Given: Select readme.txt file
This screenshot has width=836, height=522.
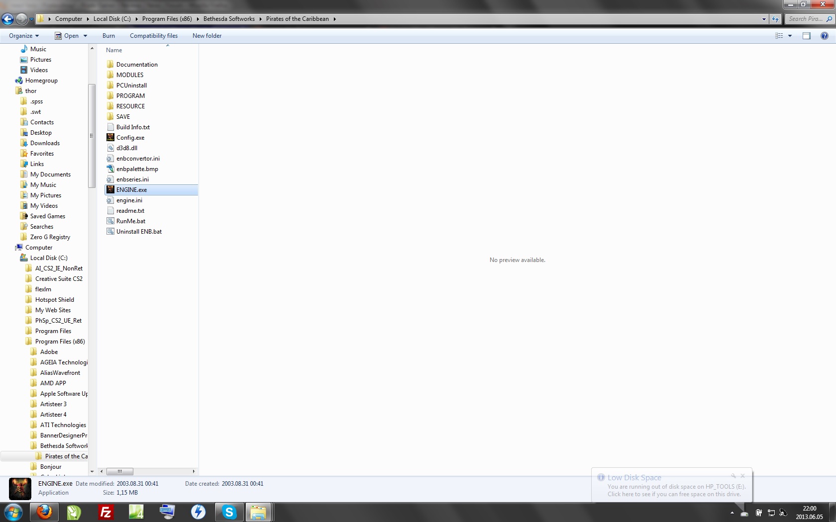Looking at the screenshot, I should [130, 211].
